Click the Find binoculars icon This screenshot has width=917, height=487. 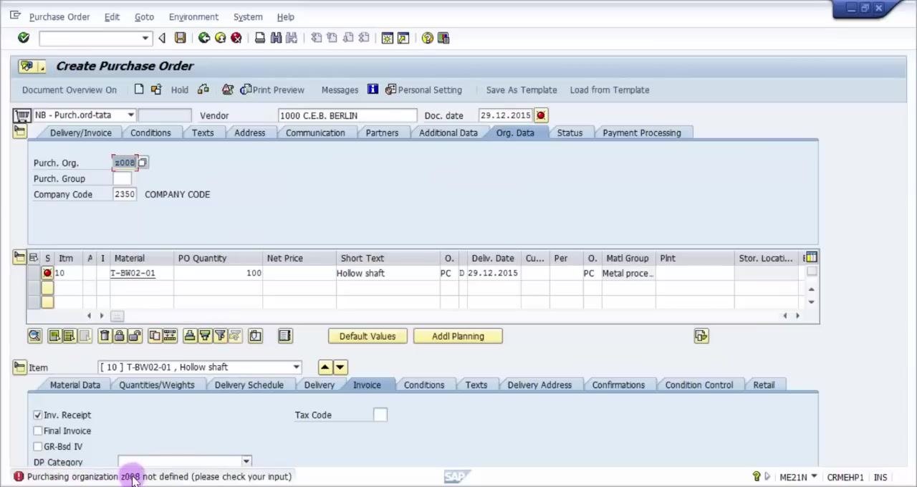click(276, 38)
